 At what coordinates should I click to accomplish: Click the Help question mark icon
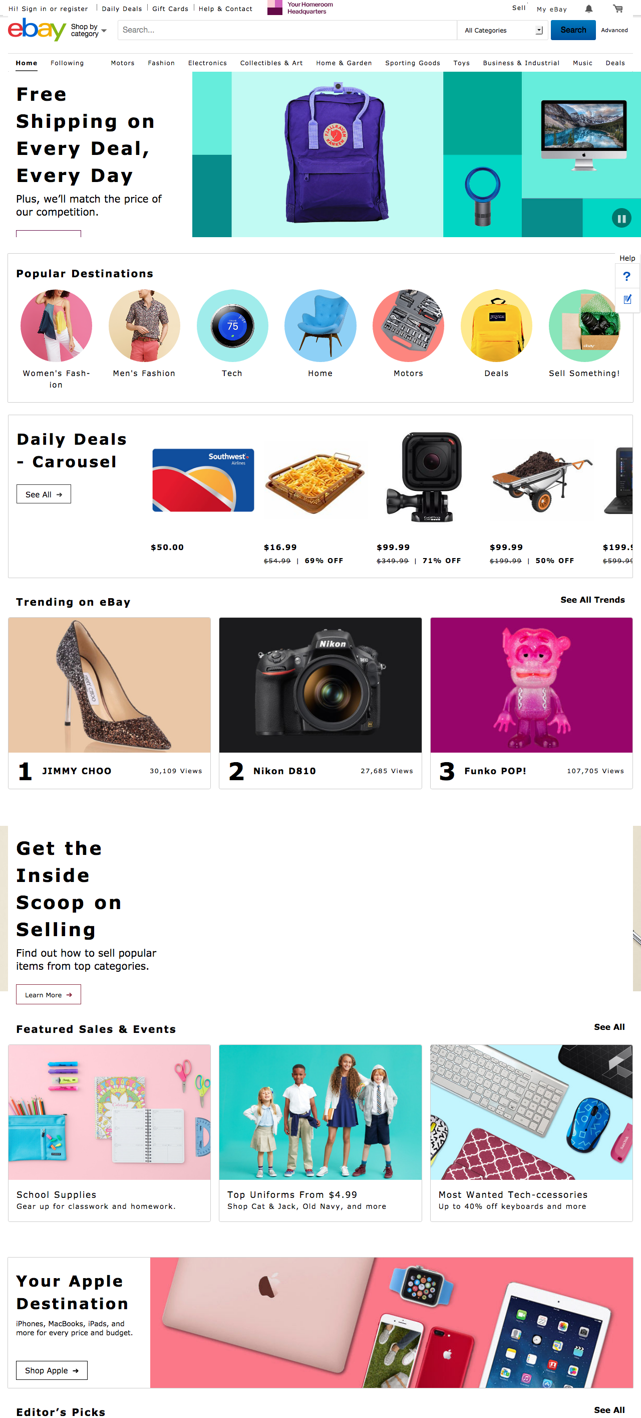626,276
